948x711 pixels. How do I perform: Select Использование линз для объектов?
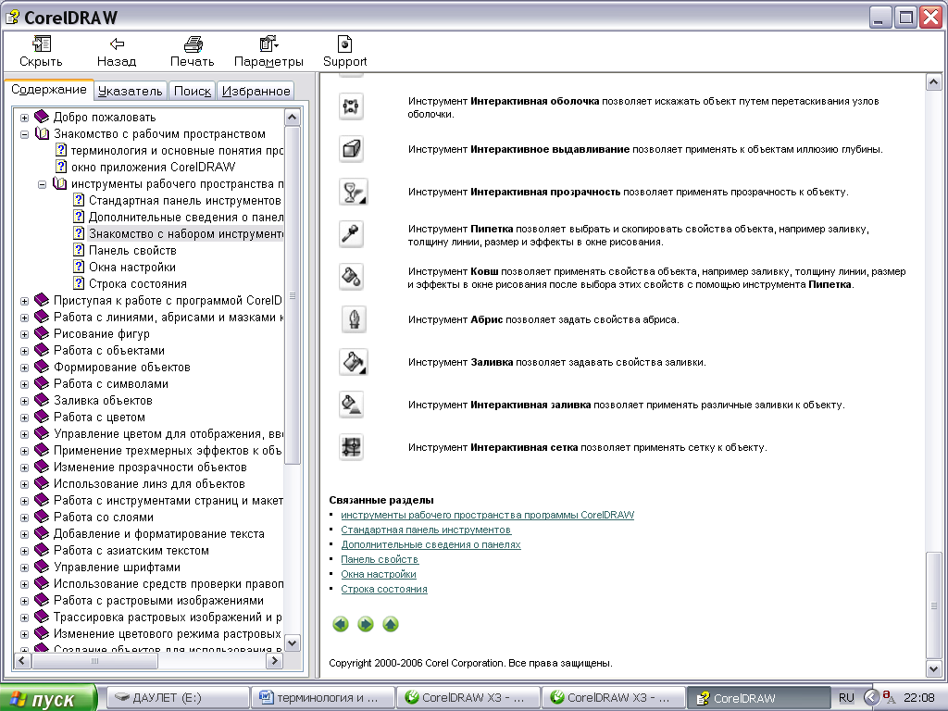(x=149, y=483)
